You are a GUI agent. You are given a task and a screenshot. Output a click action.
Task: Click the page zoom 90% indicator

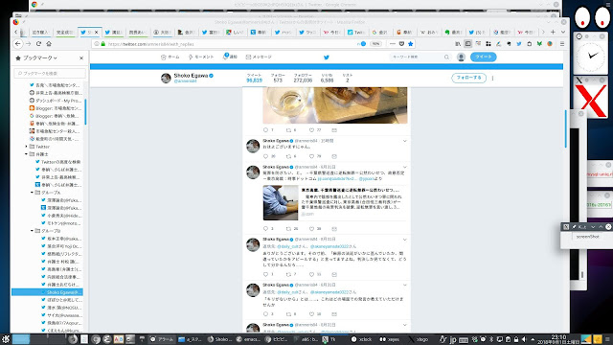tap(376, 44)
